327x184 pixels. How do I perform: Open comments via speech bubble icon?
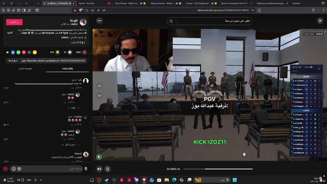click(70, 52)
